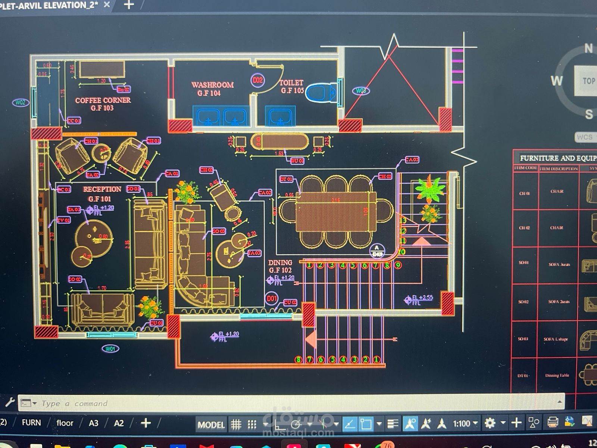This screenshot has height=448, width=597.
Task: Click the annotation monitor plus icon
Action: pyautogui.click(x=516, y=423)
